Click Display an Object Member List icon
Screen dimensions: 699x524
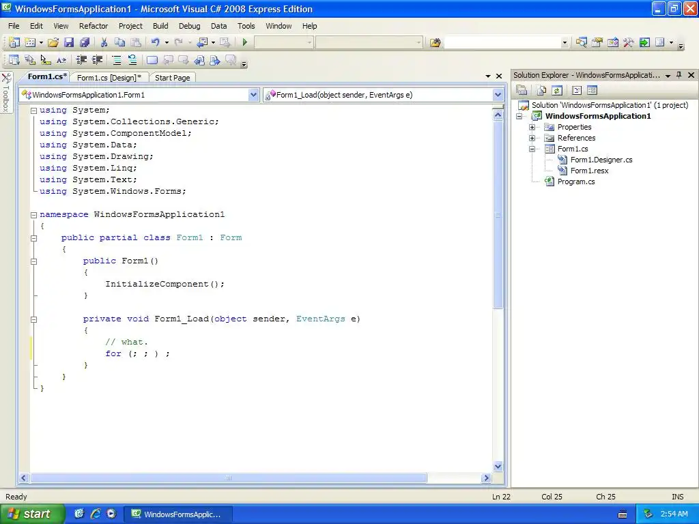coord(14,60)
